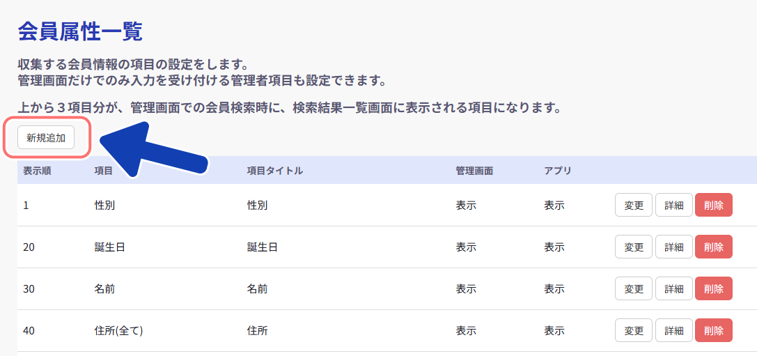The height and width of the screenshot is (356, 757).
Task: Open 詳細 for the 性別 row
Action: (673, 206)
